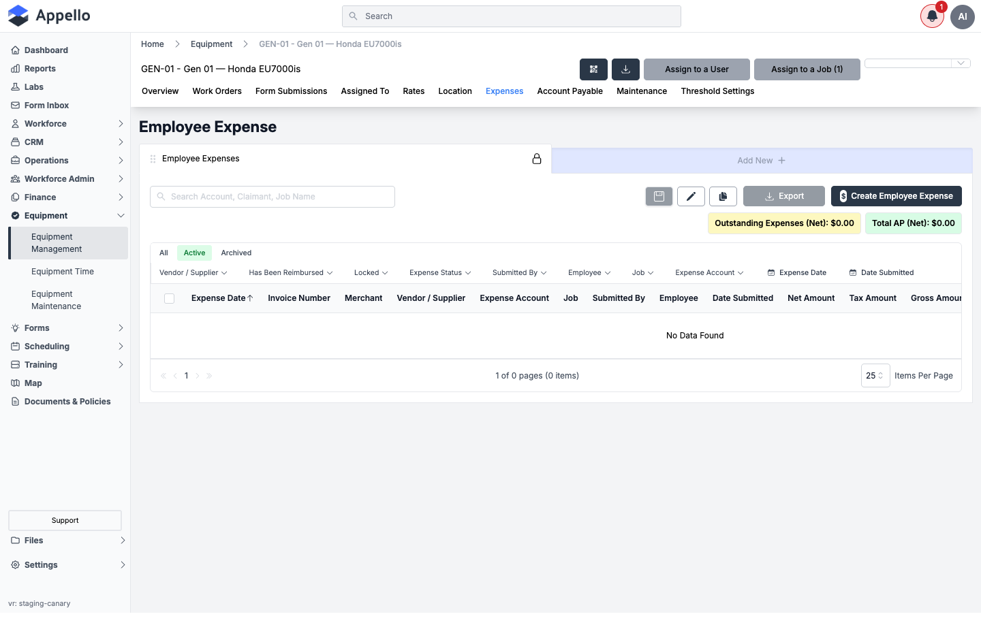Click Assign to a User button
The height and width of the screenshot is (625, 981).
[697, 69]
